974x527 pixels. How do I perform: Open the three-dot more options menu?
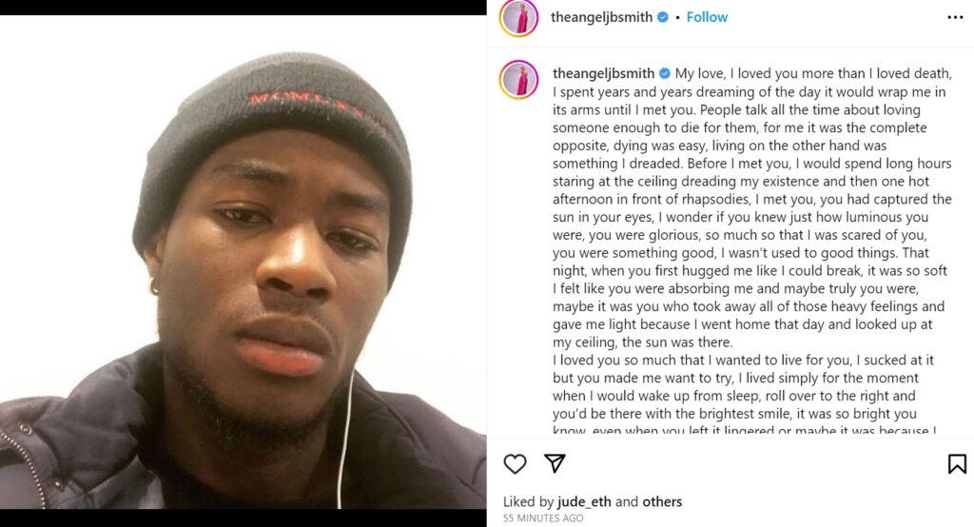(955, 17)
